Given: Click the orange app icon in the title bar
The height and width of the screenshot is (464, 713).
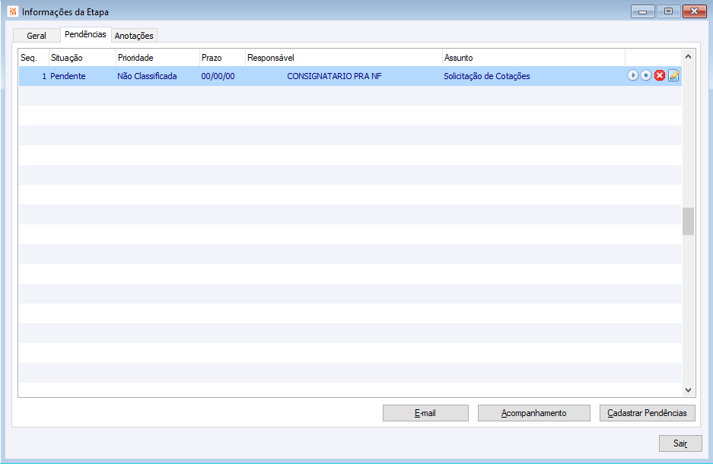Looking at the screenshot, I should 13,11.
